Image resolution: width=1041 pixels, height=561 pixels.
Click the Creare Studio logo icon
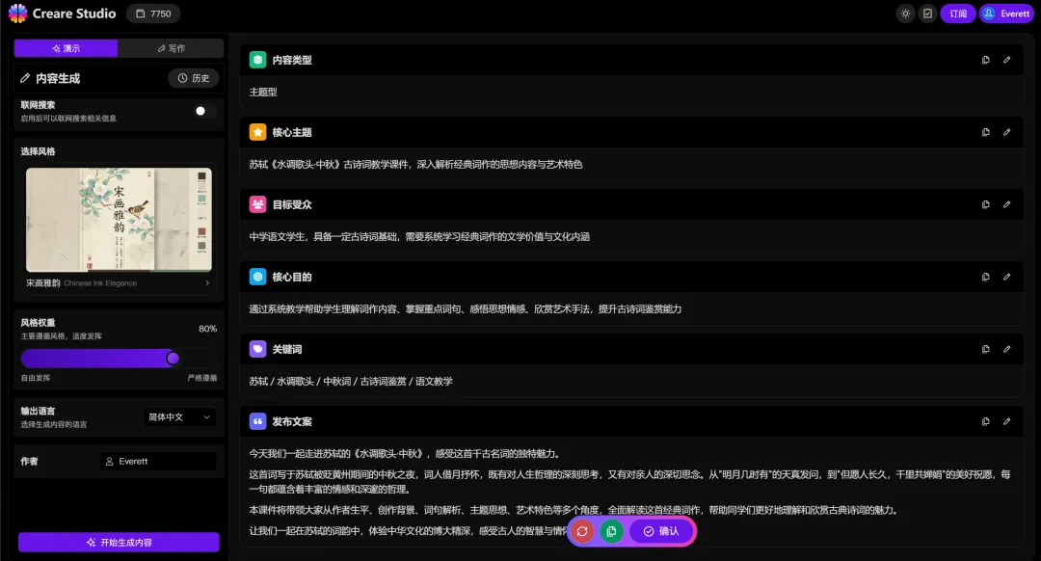pos(18,13)
